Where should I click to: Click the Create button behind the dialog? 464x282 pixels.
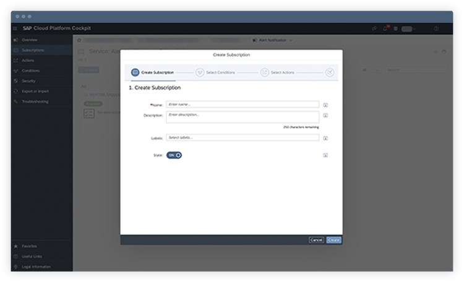coord(88,70)
